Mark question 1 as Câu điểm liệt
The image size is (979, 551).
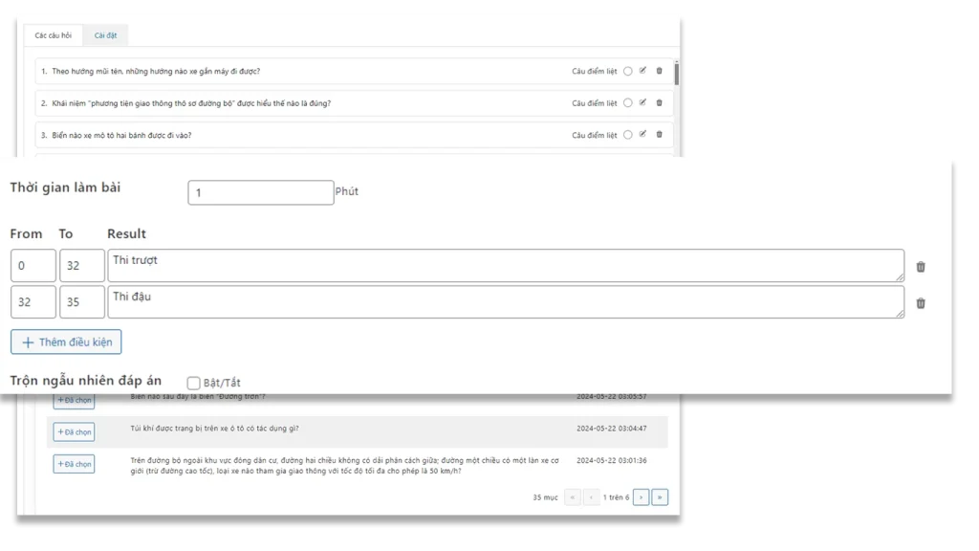(627, 71)
